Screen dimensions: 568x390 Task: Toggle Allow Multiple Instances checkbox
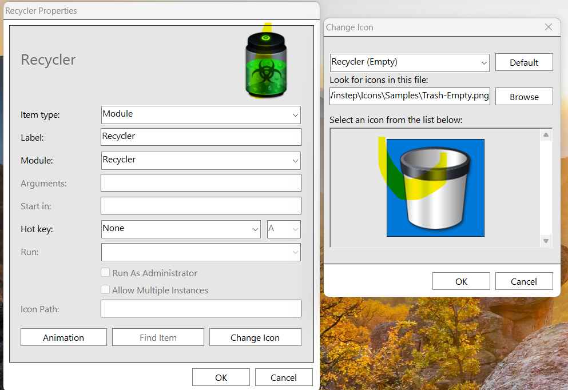point(105,290)
